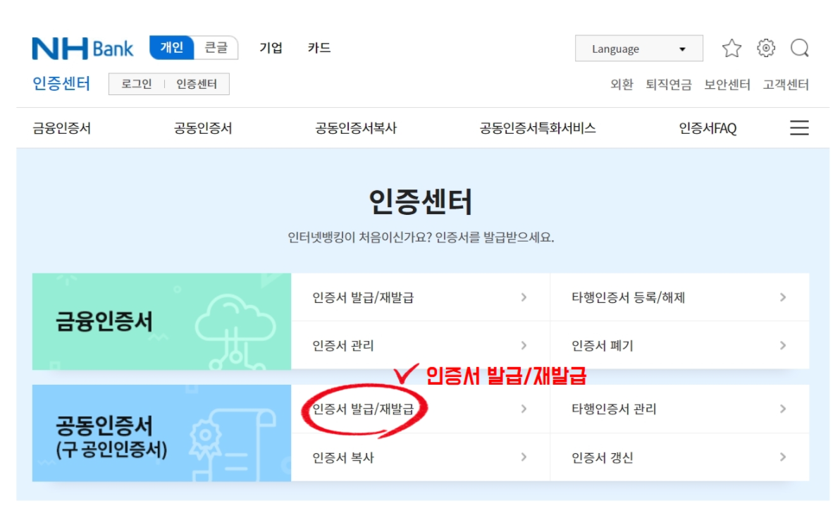Select the 공동인증서특화서비스 navigation tab

coord(537,128)
